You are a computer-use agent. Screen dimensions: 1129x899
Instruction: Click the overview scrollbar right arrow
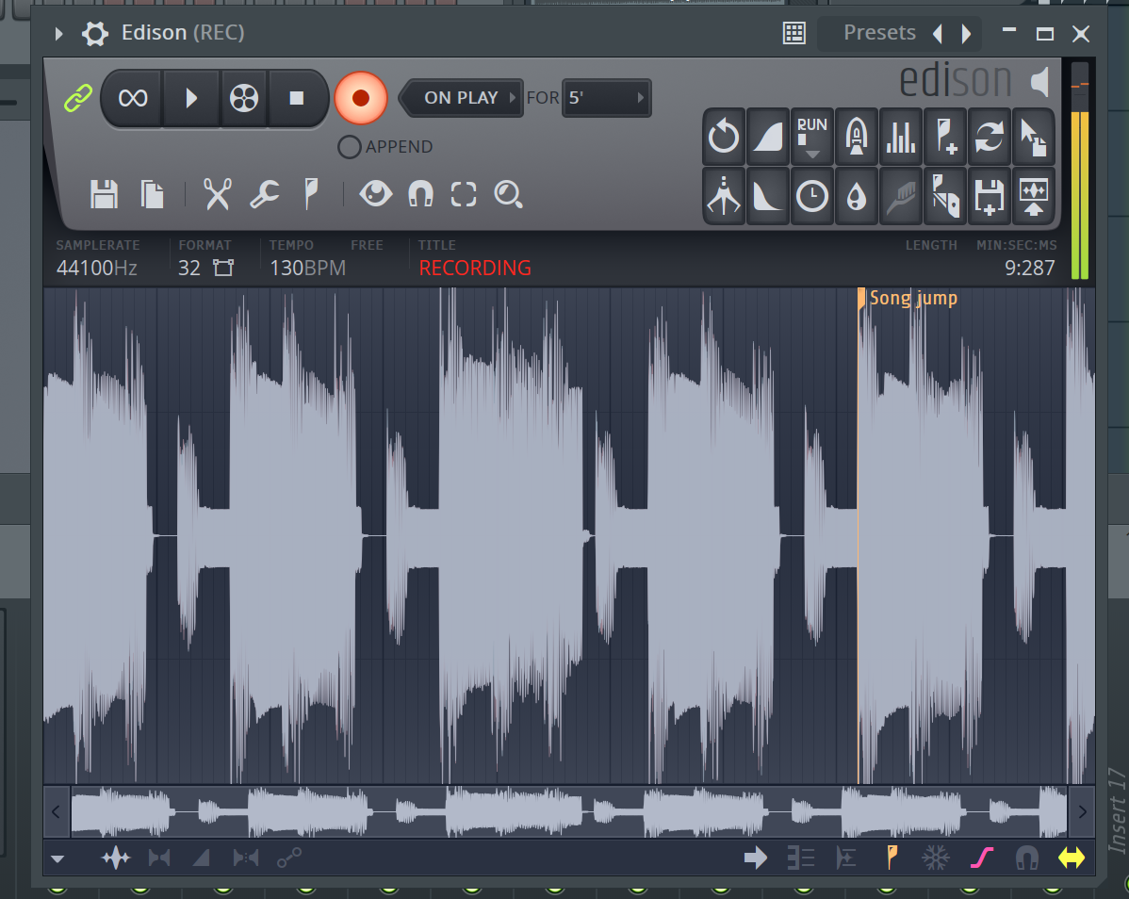[1082, 812]
